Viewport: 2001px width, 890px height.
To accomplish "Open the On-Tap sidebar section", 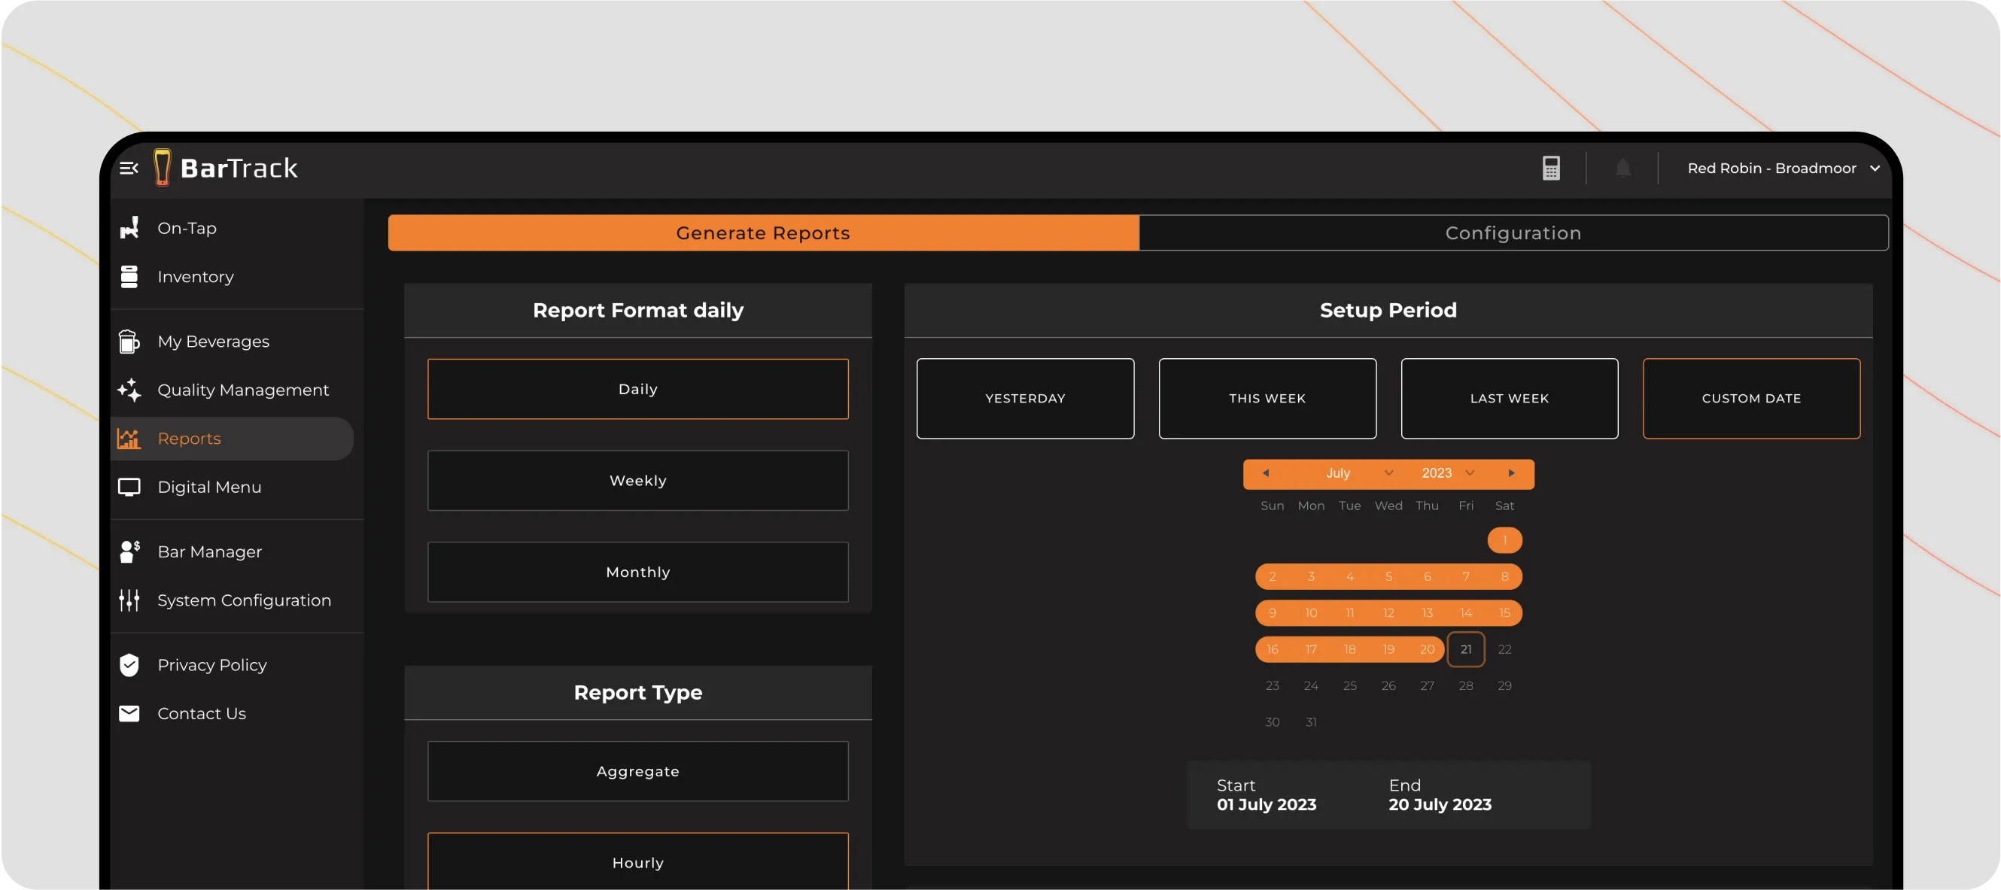I will [x=187, y=228].
